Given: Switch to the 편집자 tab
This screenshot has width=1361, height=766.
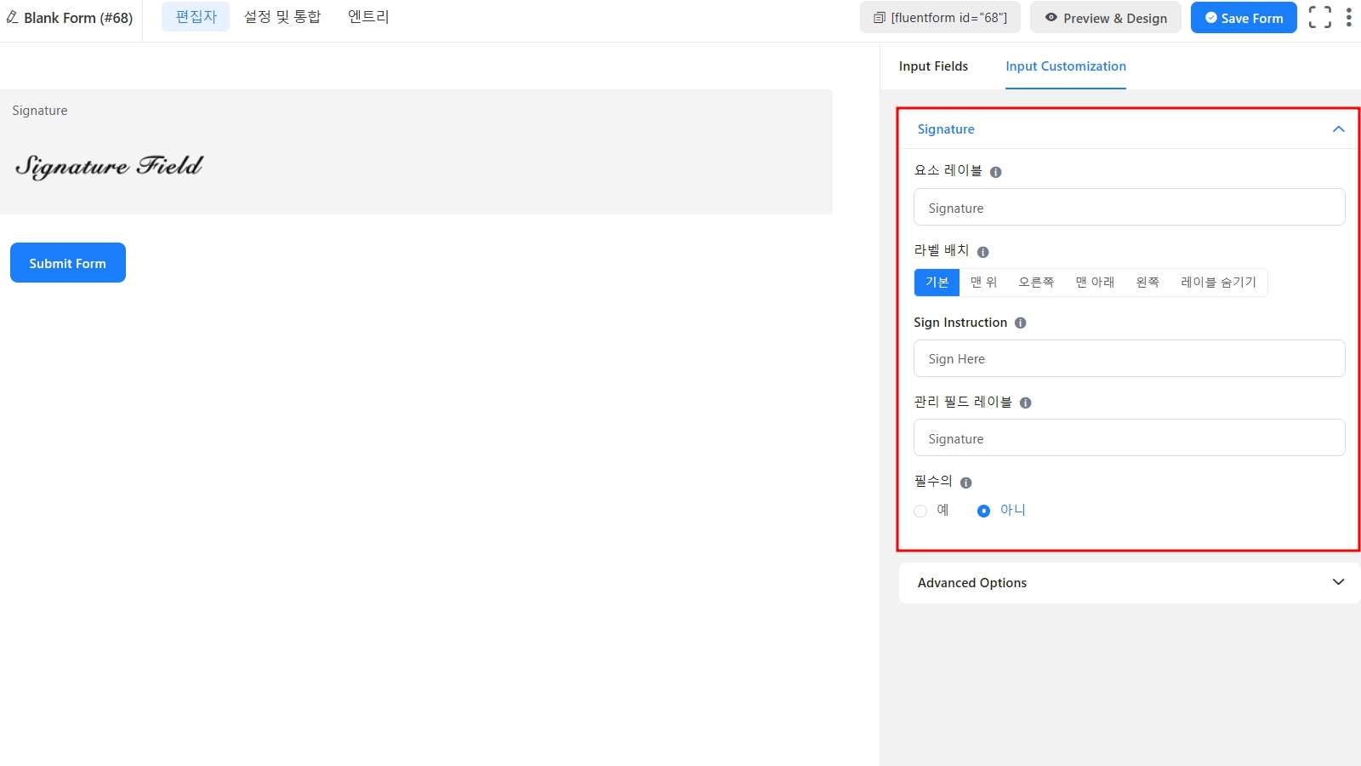Looking at the screenshot, I should pos(196,17).
